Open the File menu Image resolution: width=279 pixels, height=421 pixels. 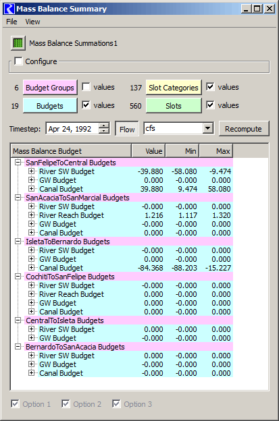[x=11, y=22]
